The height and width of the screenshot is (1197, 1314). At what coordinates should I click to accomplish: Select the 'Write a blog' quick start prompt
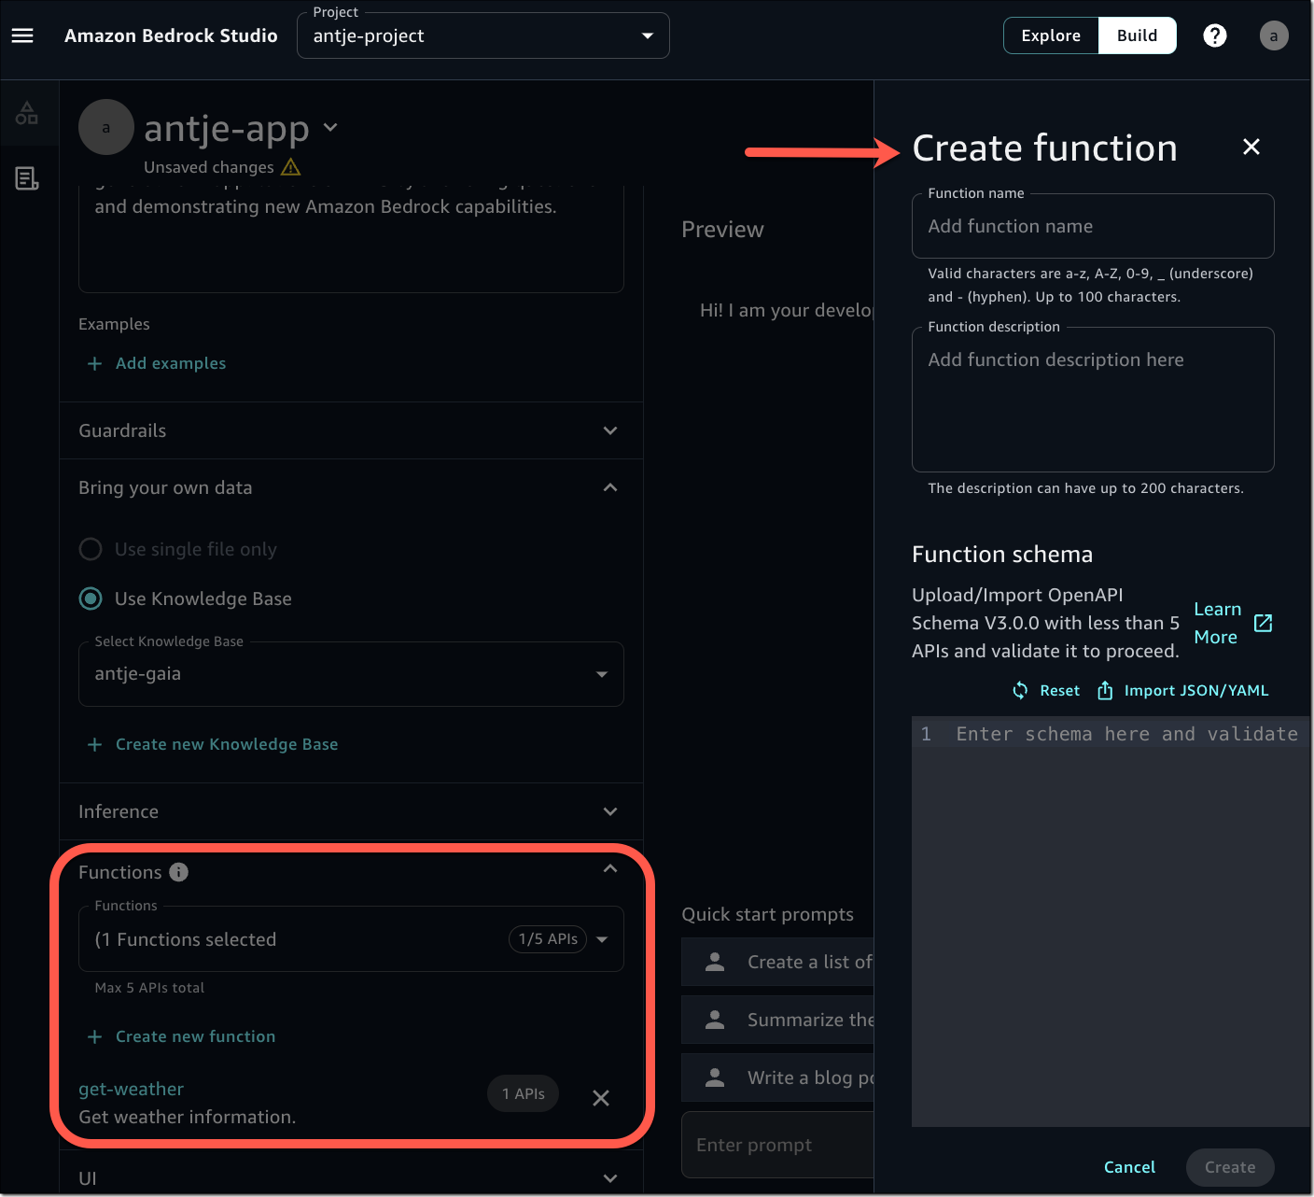click(778, 1077)
